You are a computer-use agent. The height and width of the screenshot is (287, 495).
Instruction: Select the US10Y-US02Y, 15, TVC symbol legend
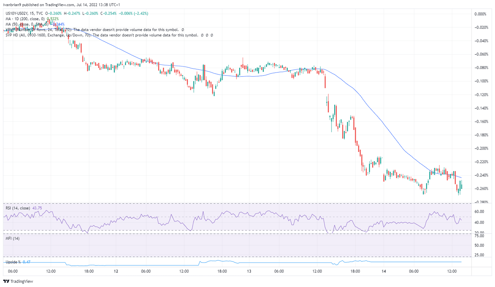pos(24,14)
